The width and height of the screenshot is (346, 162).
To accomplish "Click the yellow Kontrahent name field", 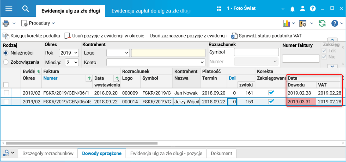I will pyautogui.click(x=168, y=53).
